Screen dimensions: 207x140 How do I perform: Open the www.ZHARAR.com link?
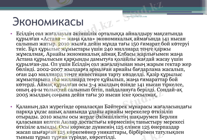coord(137,16)
